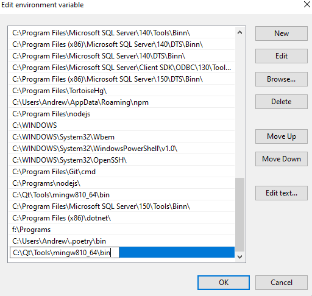This screenshot has height=296, width=312.
Task: Open the Edit text... dialog
Action: pos(282,193)
